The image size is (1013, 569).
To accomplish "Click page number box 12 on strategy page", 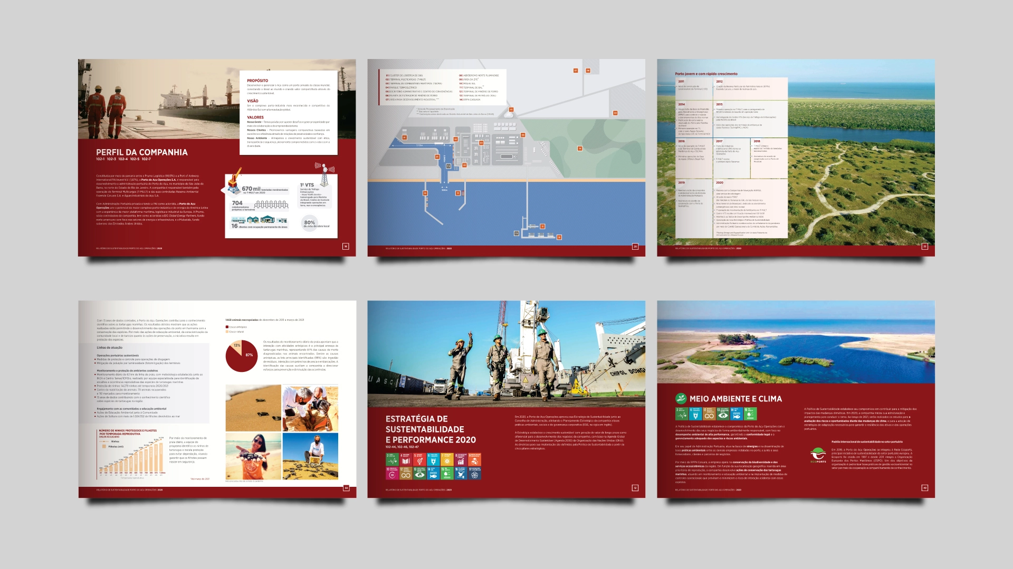I will (x=635, y=488).
